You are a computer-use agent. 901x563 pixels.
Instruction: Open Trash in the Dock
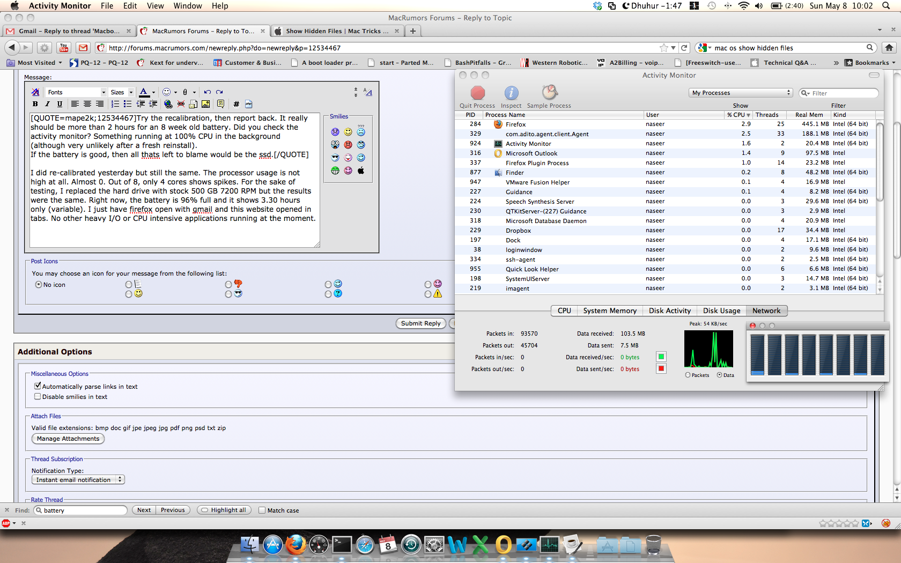tap(653, 545)
